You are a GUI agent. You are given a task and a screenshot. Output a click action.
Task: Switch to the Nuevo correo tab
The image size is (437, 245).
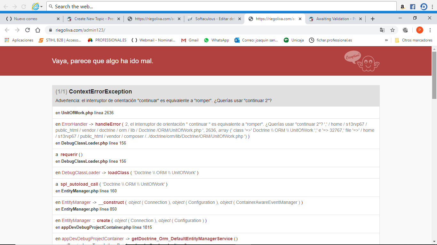coord(32,19)
